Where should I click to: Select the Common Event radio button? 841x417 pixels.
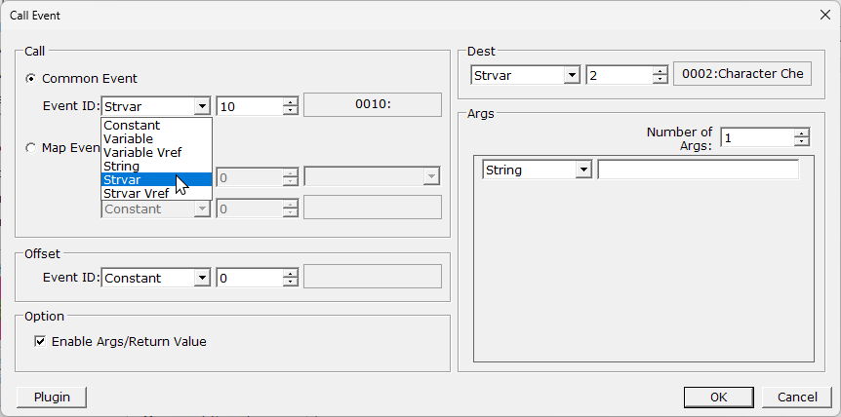pos(31,79)
